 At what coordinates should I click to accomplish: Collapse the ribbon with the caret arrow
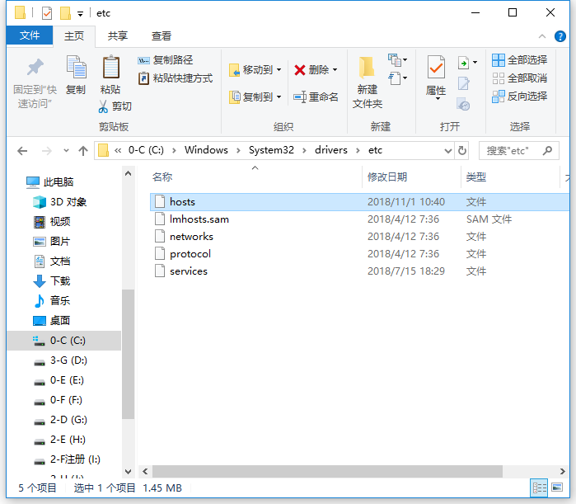coord(542,36)
